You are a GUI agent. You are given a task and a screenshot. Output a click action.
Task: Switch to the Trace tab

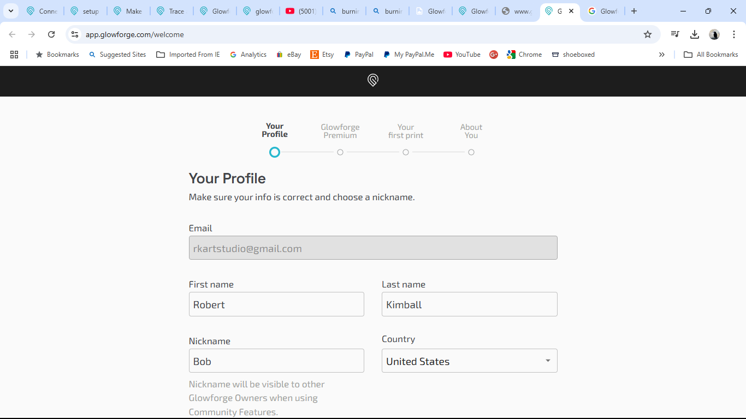coord(171,11)
